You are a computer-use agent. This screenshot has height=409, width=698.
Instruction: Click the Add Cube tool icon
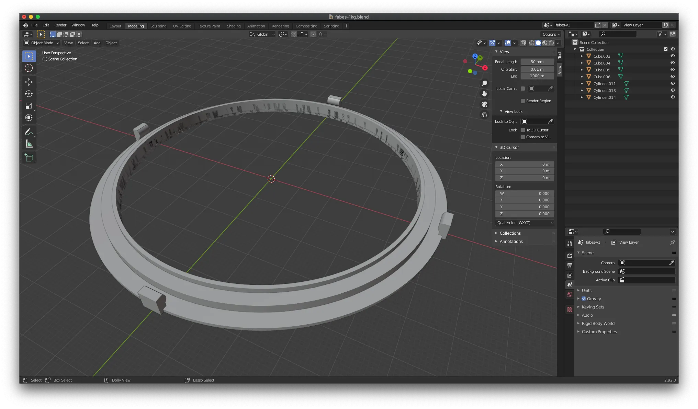pyautogui.click(x=29, y=158)
